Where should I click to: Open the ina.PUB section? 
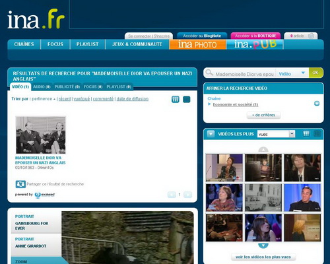coord(255,44)
